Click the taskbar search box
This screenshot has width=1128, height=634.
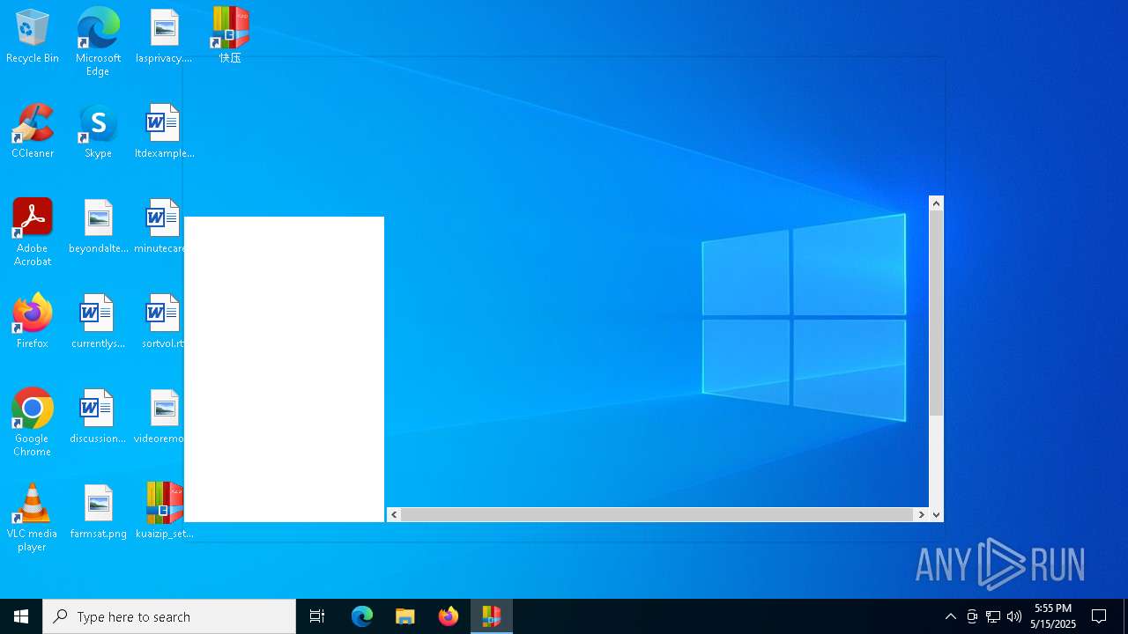169,616
